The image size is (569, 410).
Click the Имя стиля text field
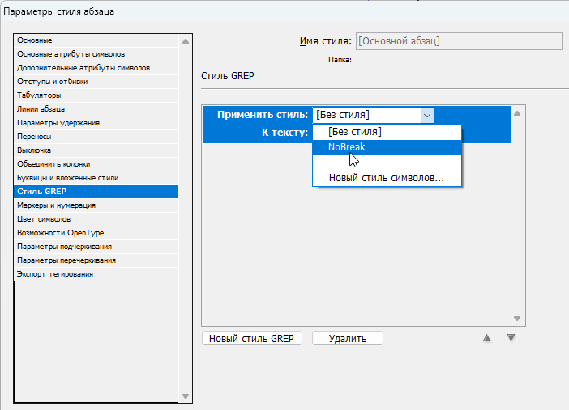pyautogui.click(x=459, y=40)
